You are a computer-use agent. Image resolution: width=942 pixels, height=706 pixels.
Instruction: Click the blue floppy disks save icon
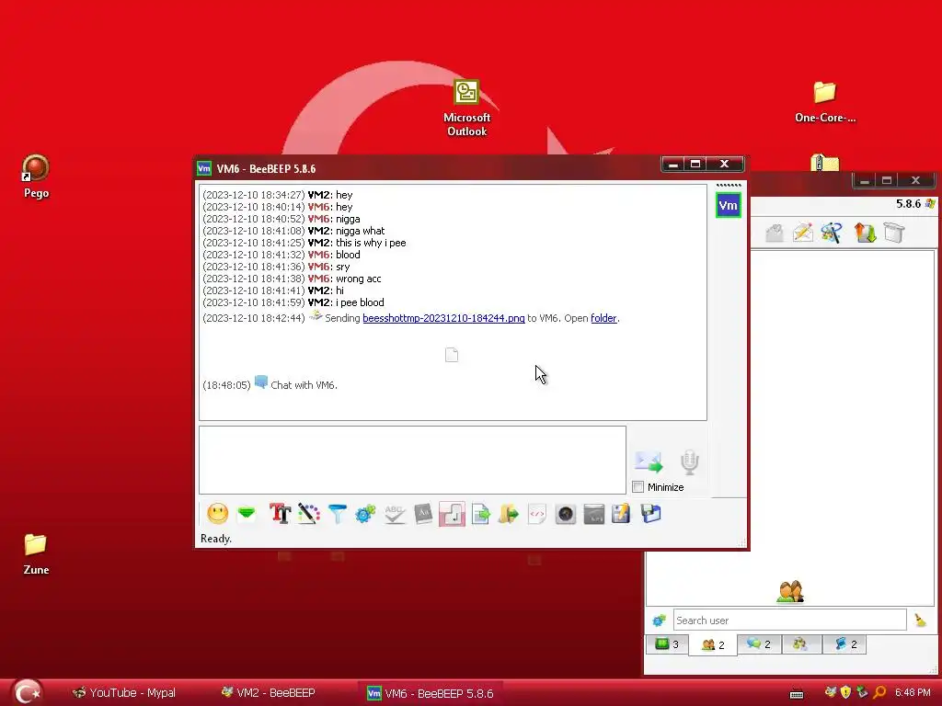click(x=650, y=514)
